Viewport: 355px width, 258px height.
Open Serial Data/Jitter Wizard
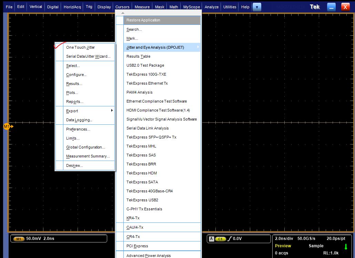click(88, 56)
